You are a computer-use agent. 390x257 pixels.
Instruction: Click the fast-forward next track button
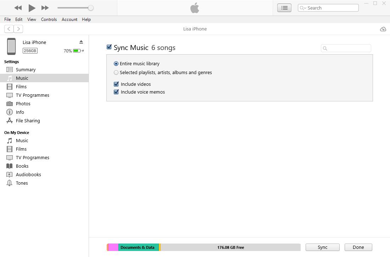pos(45,8)
